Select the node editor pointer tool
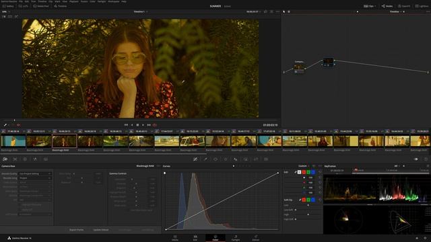Screen dimensions: 431x242 coord(284,12)
